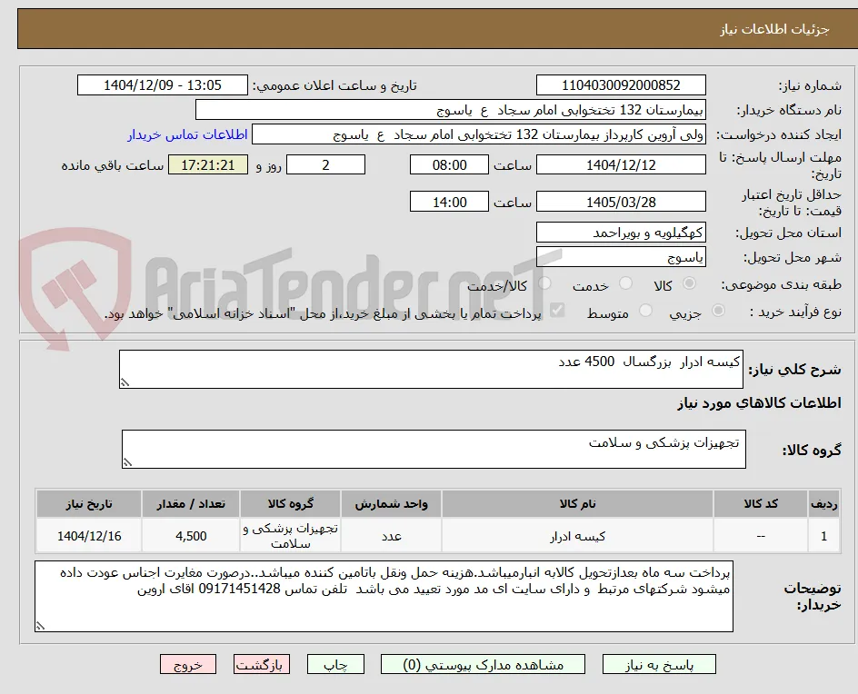Click the price validity time 14:00
Image resolution: width=858 pixels, height=694 pixels.
[x=449, y=202]
